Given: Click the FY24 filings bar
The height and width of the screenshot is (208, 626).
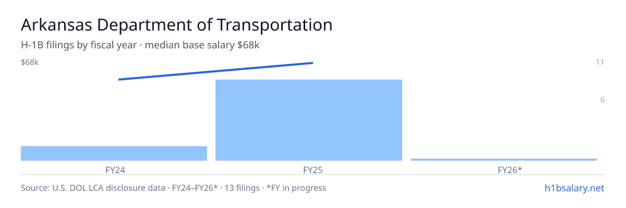Looking at the screenshot, I should coord(114,153).
